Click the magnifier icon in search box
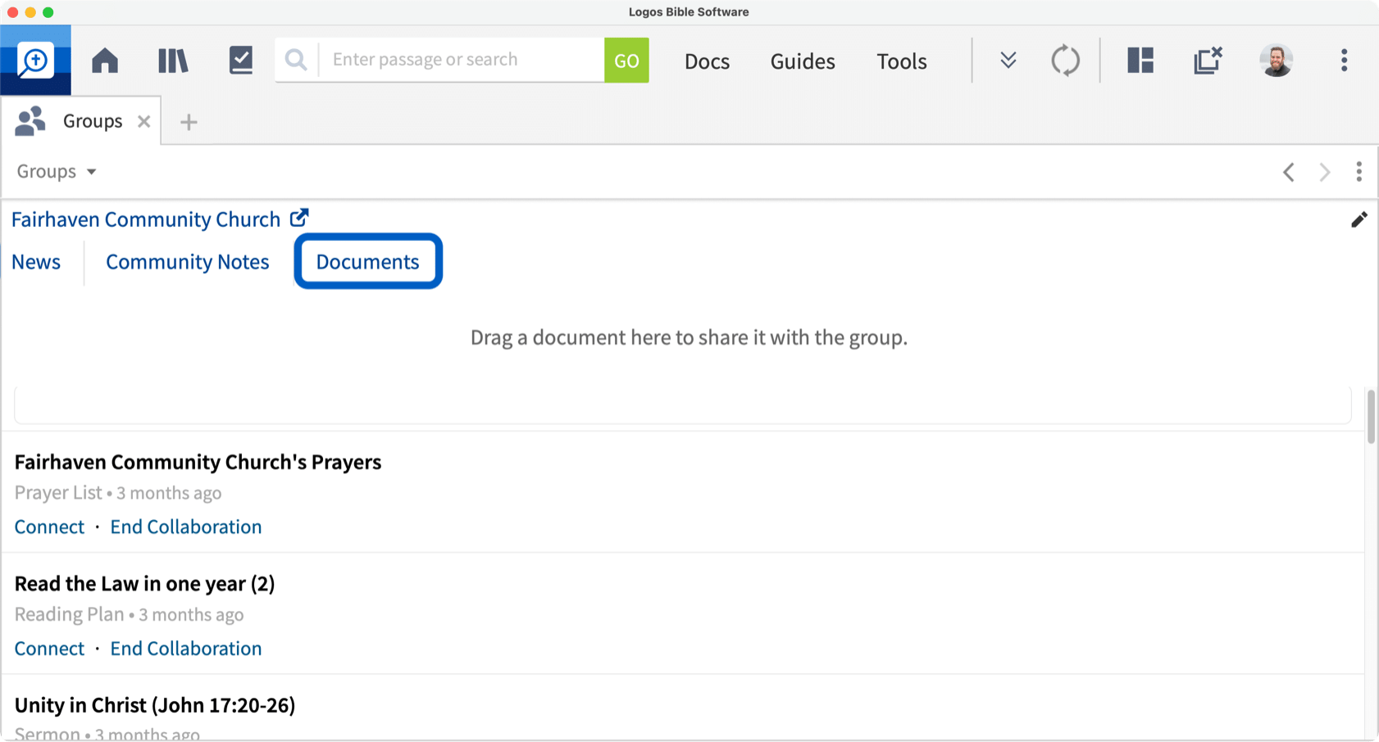Viewport: 1379px width, 742px height. coord(296,60)
